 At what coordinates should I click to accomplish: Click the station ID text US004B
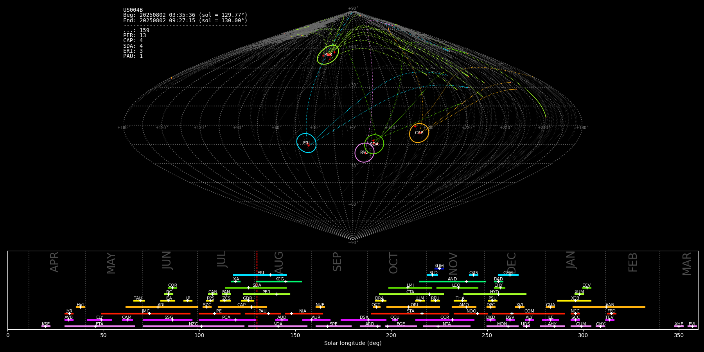pos(133,10)
